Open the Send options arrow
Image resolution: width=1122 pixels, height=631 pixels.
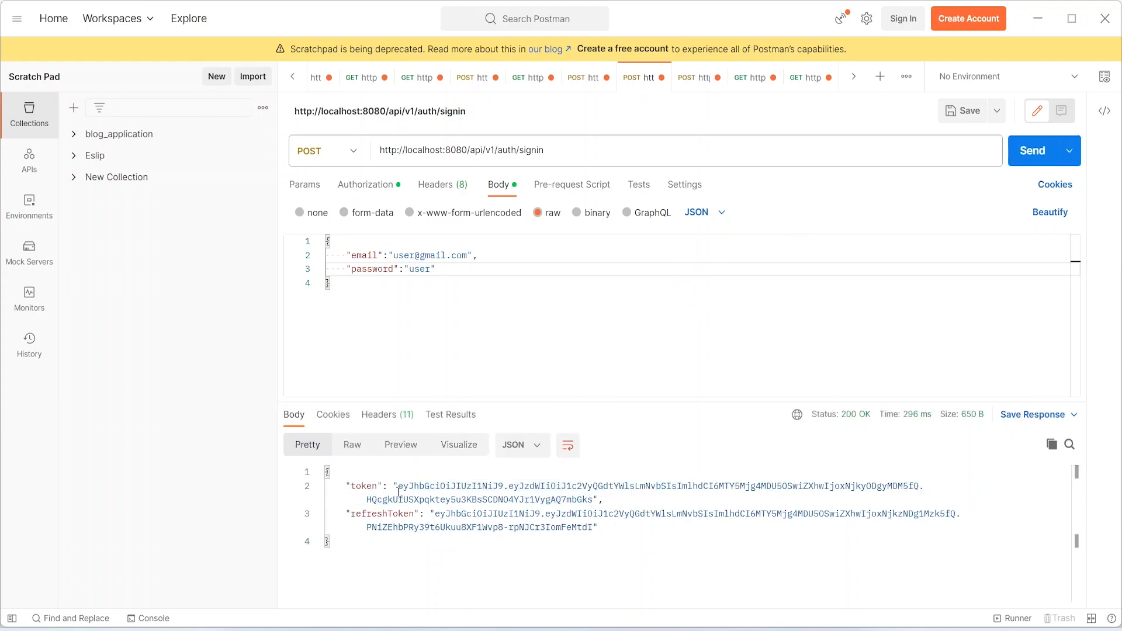click(x=1069, y=151)
